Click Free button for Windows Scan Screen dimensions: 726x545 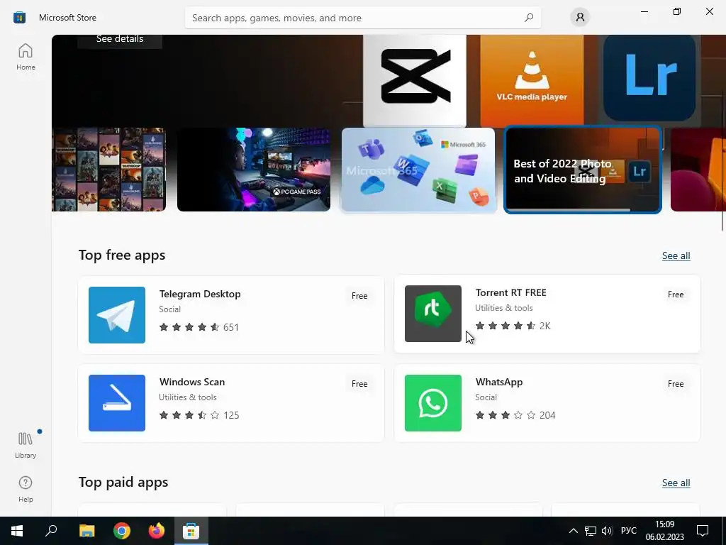359,384
